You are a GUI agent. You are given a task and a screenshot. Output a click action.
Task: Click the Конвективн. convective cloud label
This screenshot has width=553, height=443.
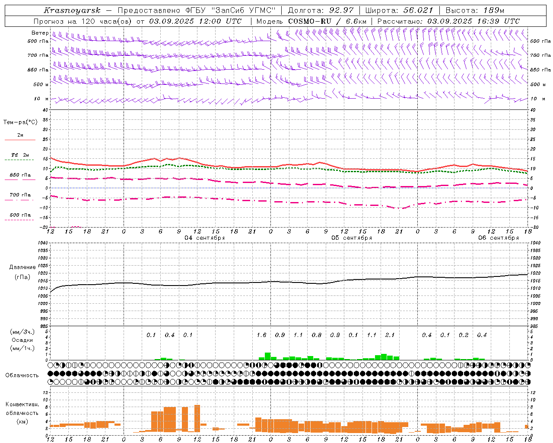(22, 404)
